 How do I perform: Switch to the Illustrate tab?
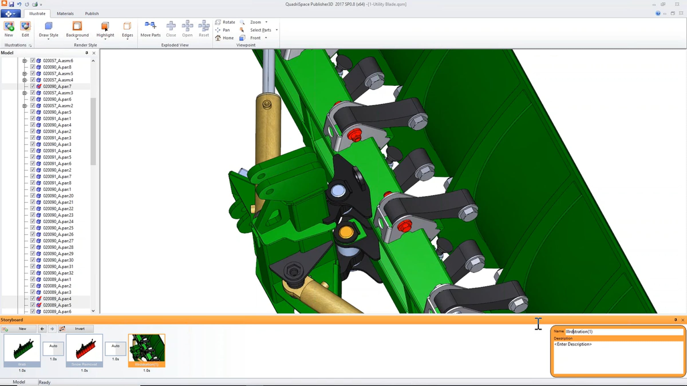point(37,13)
